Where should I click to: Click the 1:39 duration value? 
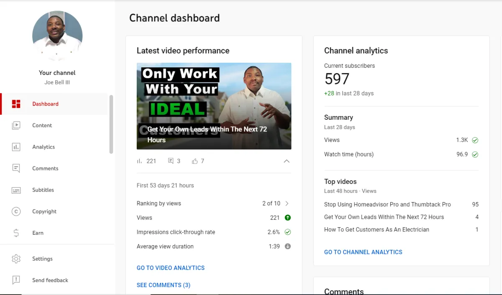click(274, 246)
